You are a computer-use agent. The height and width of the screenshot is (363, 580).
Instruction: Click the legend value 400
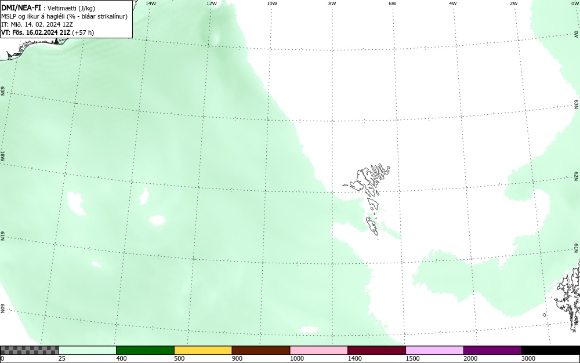click(121, 358)
